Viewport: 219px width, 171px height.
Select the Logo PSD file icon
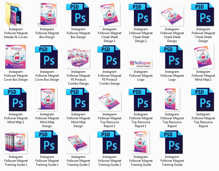(171, 57)
